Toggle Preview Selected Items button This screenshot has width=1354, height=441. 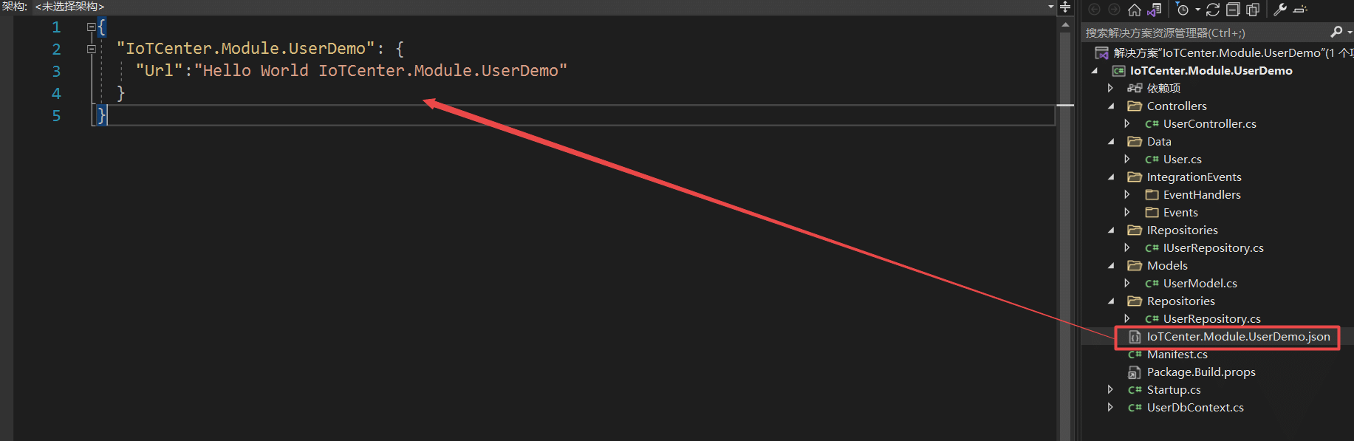pyautogui.click(x=1302, y=10)
